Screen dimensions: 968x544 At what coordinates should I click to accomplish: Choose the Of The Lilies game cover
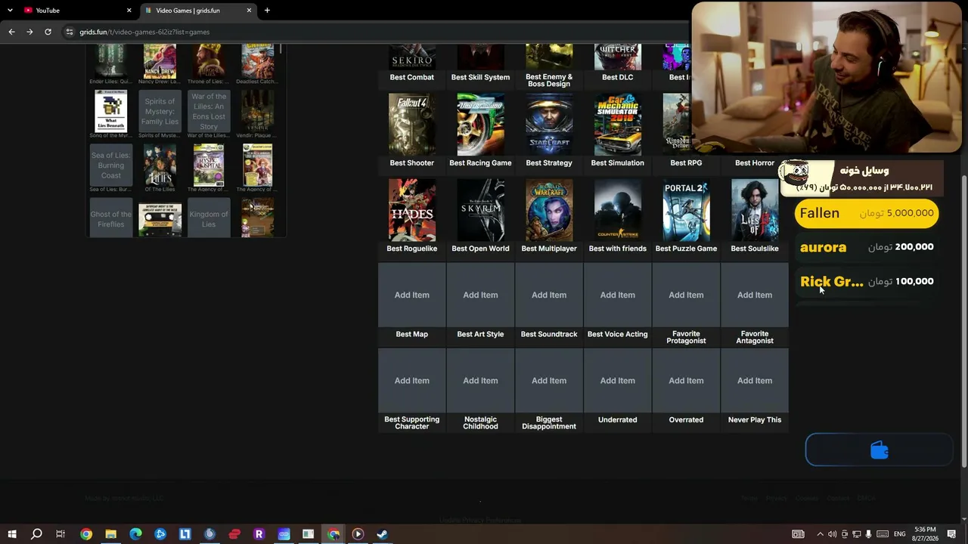(160, 165)
